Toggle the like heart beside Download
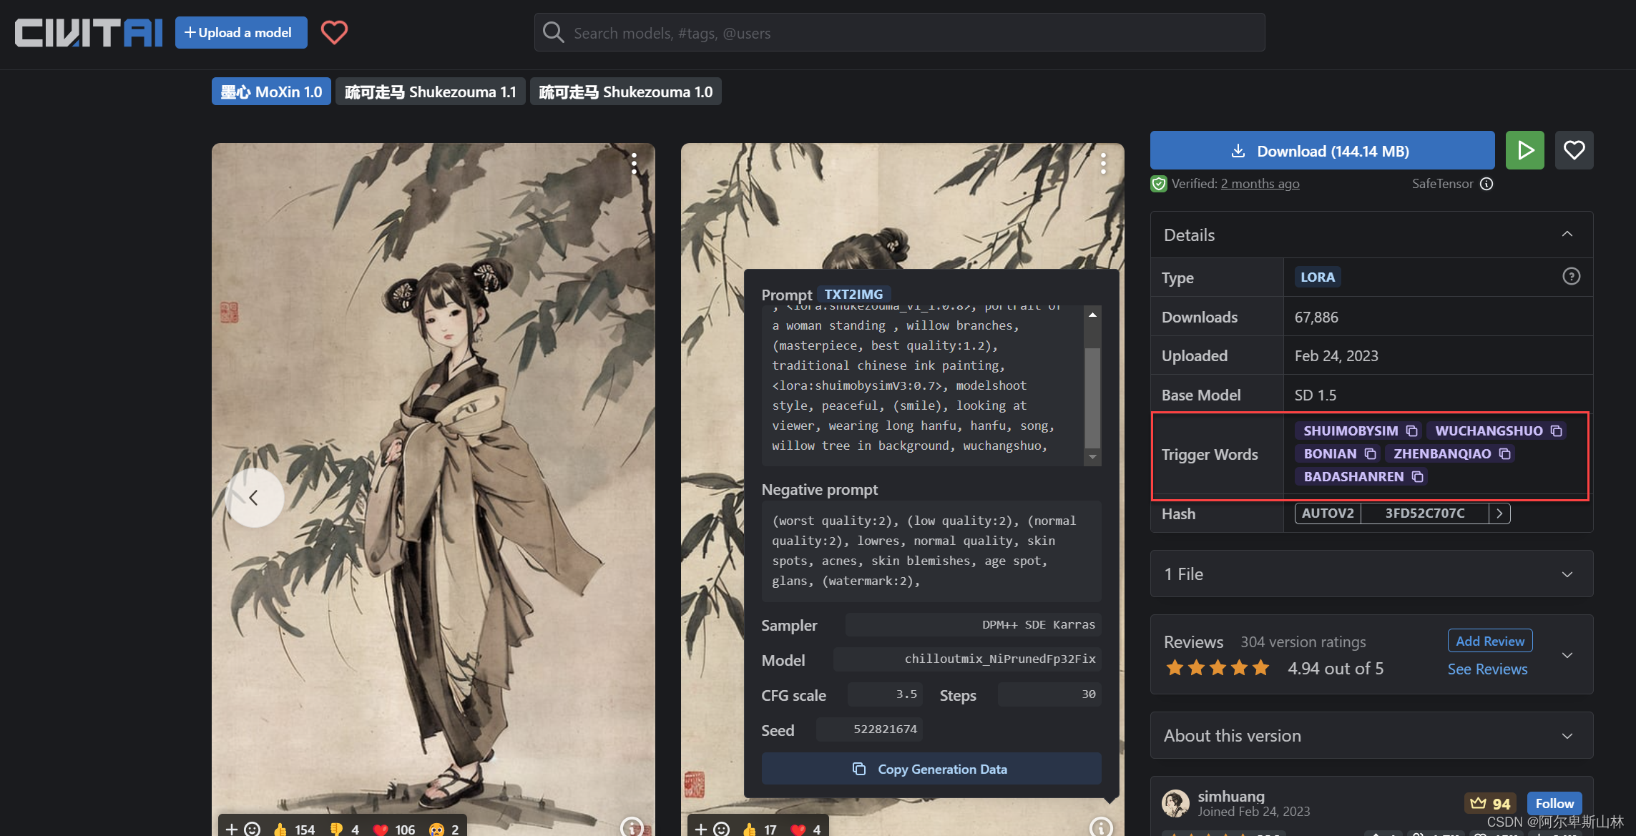This screenshot has height=836, width=1636. point(1574,150)
